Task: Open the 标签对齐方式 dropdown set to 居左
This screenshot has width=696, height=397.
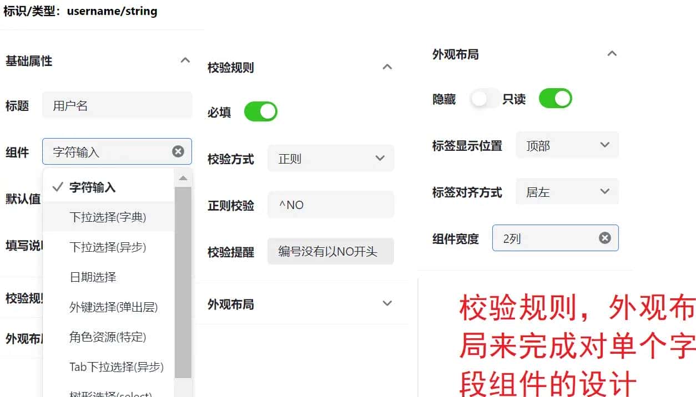Action: coord(567,191)
